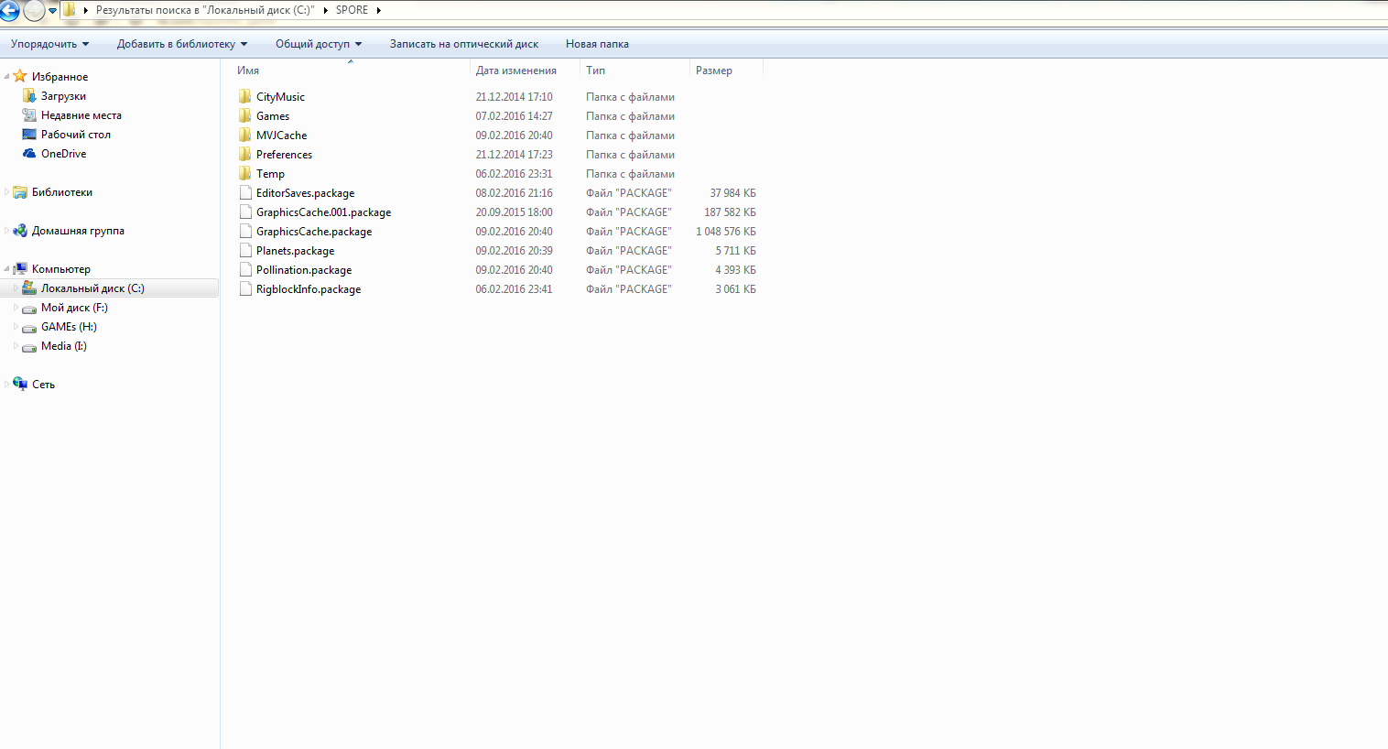Click the GraphicsCache.001.package file icon
This screenshot has height=749, width=1388.
245,212
